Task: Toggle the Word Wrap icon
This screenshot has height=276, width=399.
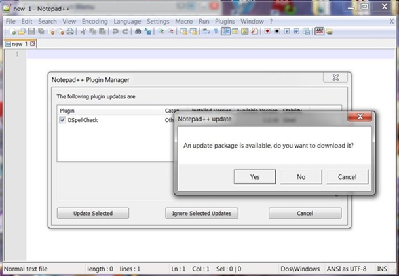Action: point(206,31)
